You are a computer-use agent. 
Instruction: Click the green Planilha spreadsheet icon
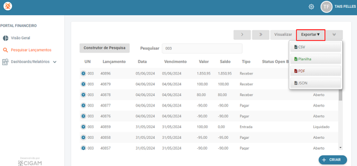coord(296,59)
